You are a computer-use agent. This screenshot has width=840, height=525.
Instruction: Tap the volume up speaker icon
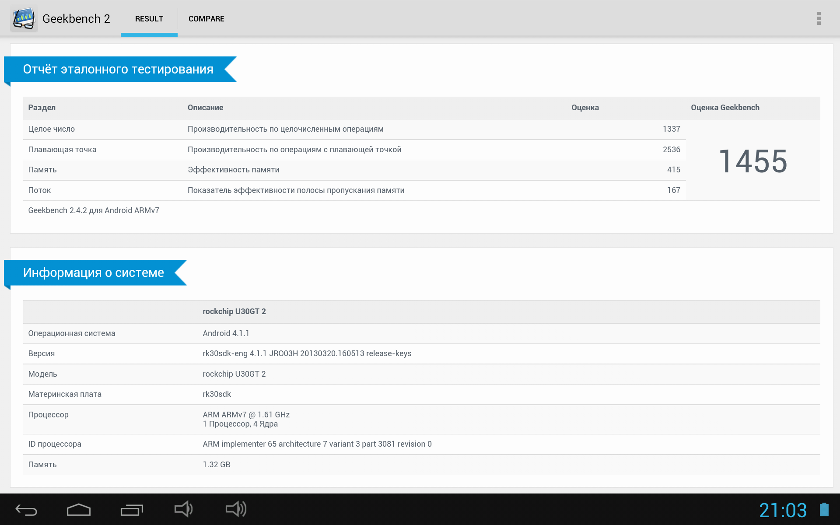[236, 509]
